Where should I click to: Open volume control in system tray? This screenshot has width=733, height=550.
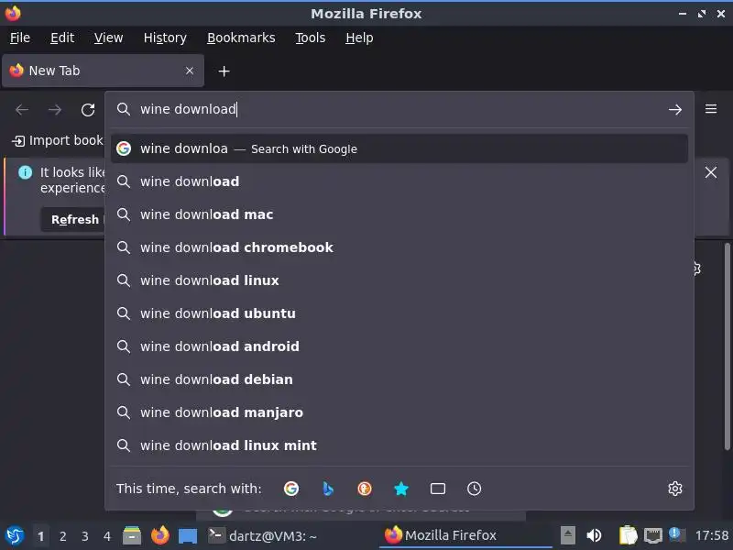(x=594, y=535)
